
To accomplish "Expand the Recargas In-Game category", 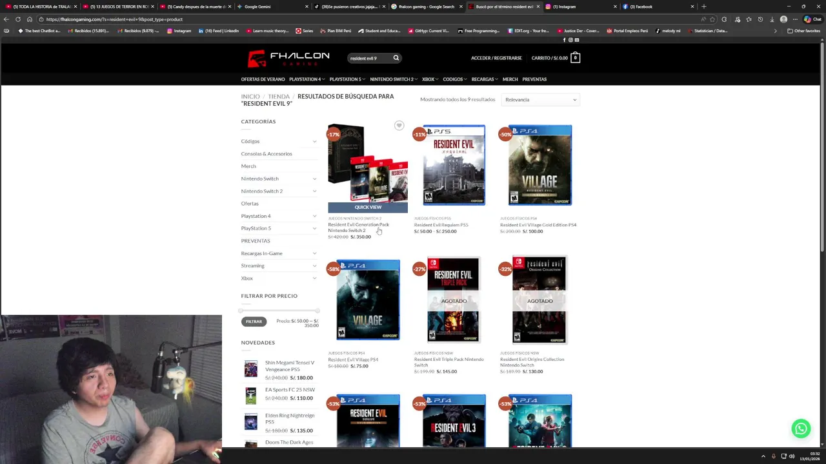I will coord(315,253).
